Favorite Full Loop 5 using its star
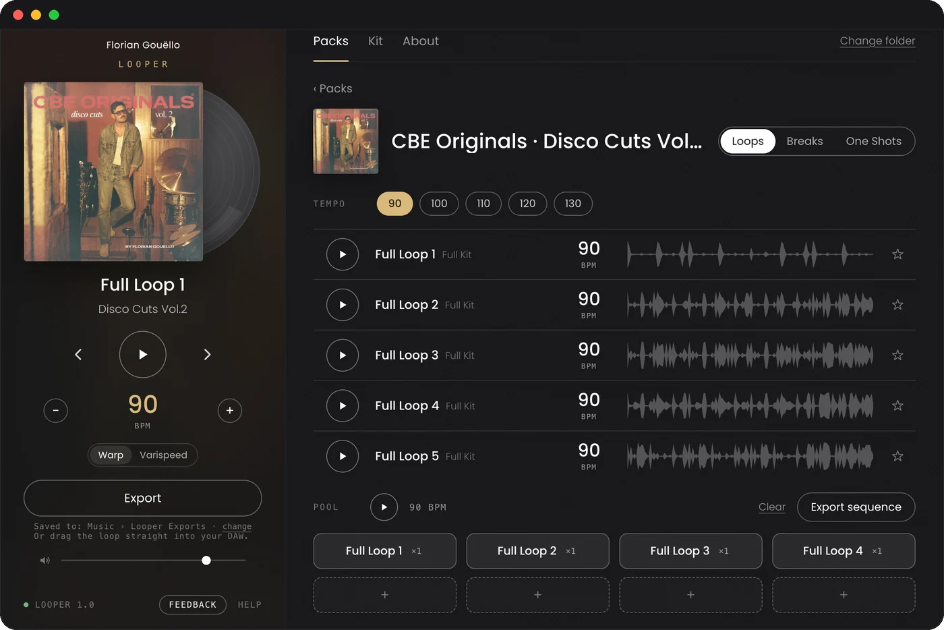Image resolution: width=944 pixels, height=630 pixels. click(897, 457)
